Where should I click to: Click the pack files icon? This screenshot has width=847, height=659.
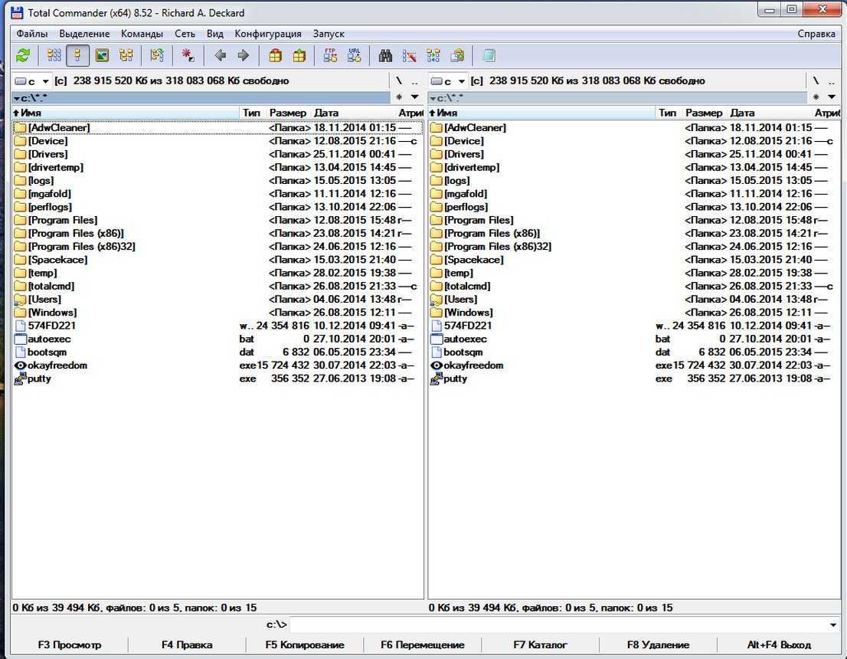click(275, 55)
